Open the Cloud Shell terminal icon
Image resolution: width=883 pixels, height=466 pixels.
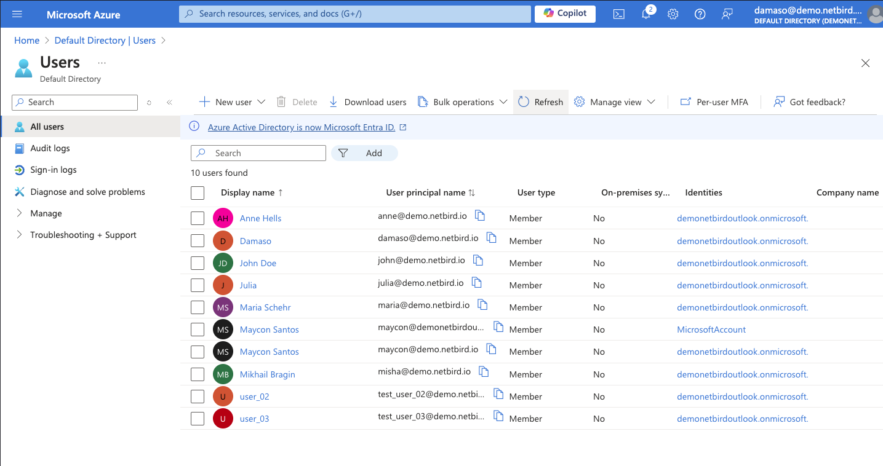(619, 14)
